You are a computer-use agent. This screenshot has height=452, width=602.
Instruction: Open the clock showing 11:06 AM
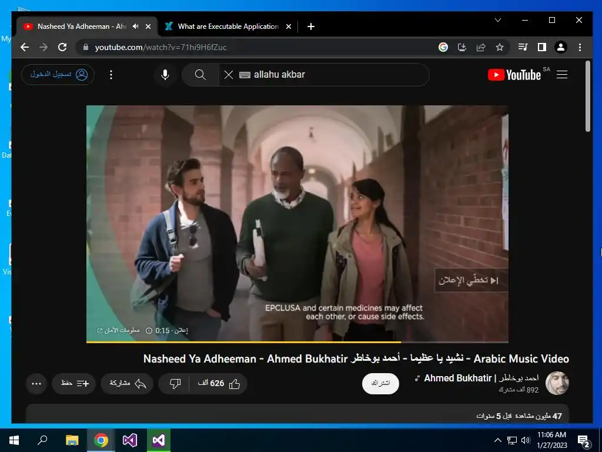tap(551, 440)
